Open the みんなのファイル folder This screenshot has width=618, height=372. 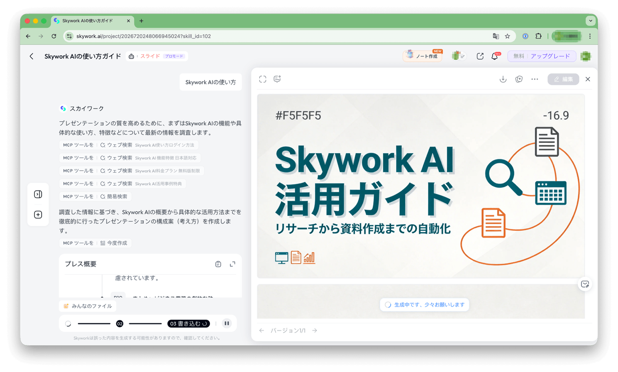pos(88,306)
